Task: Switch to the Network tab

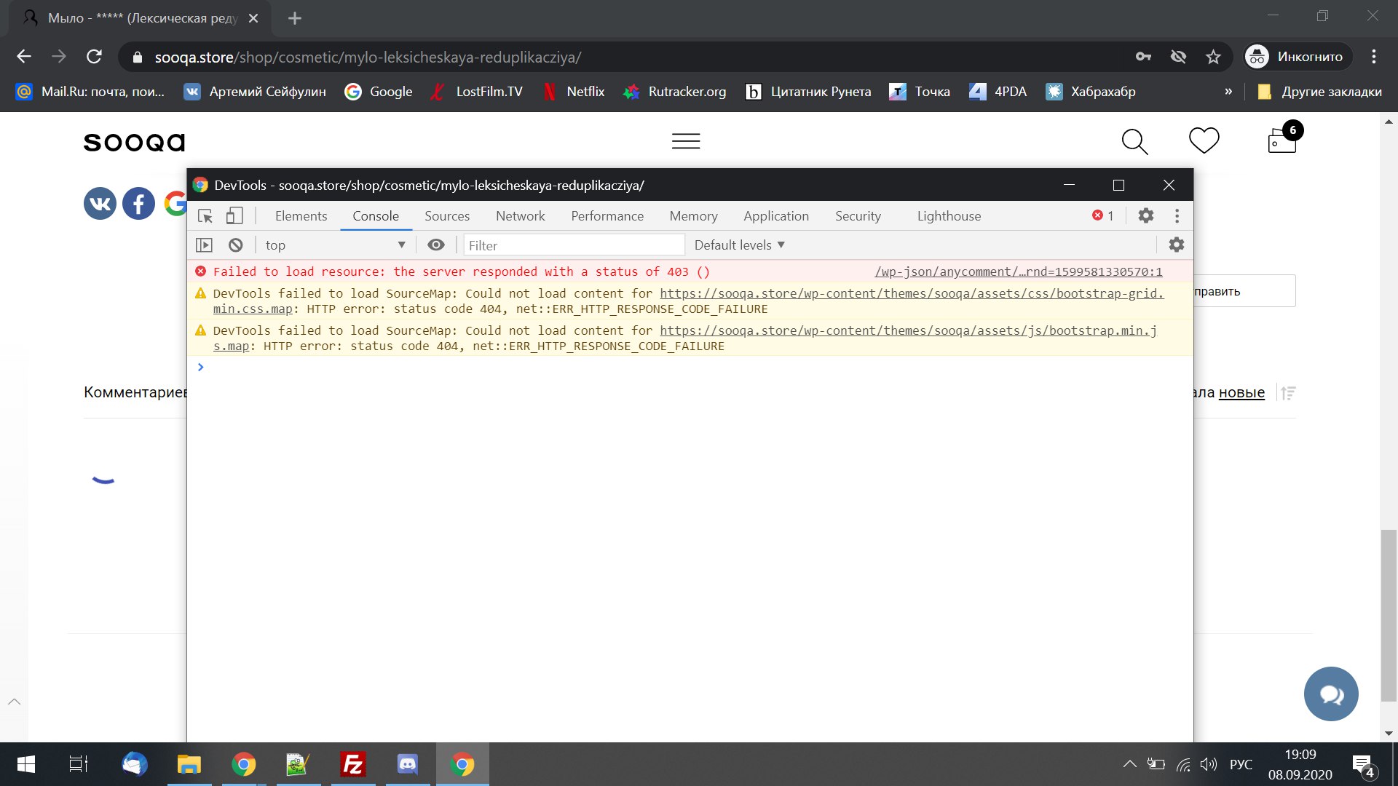Action: (x=520, y=216)
